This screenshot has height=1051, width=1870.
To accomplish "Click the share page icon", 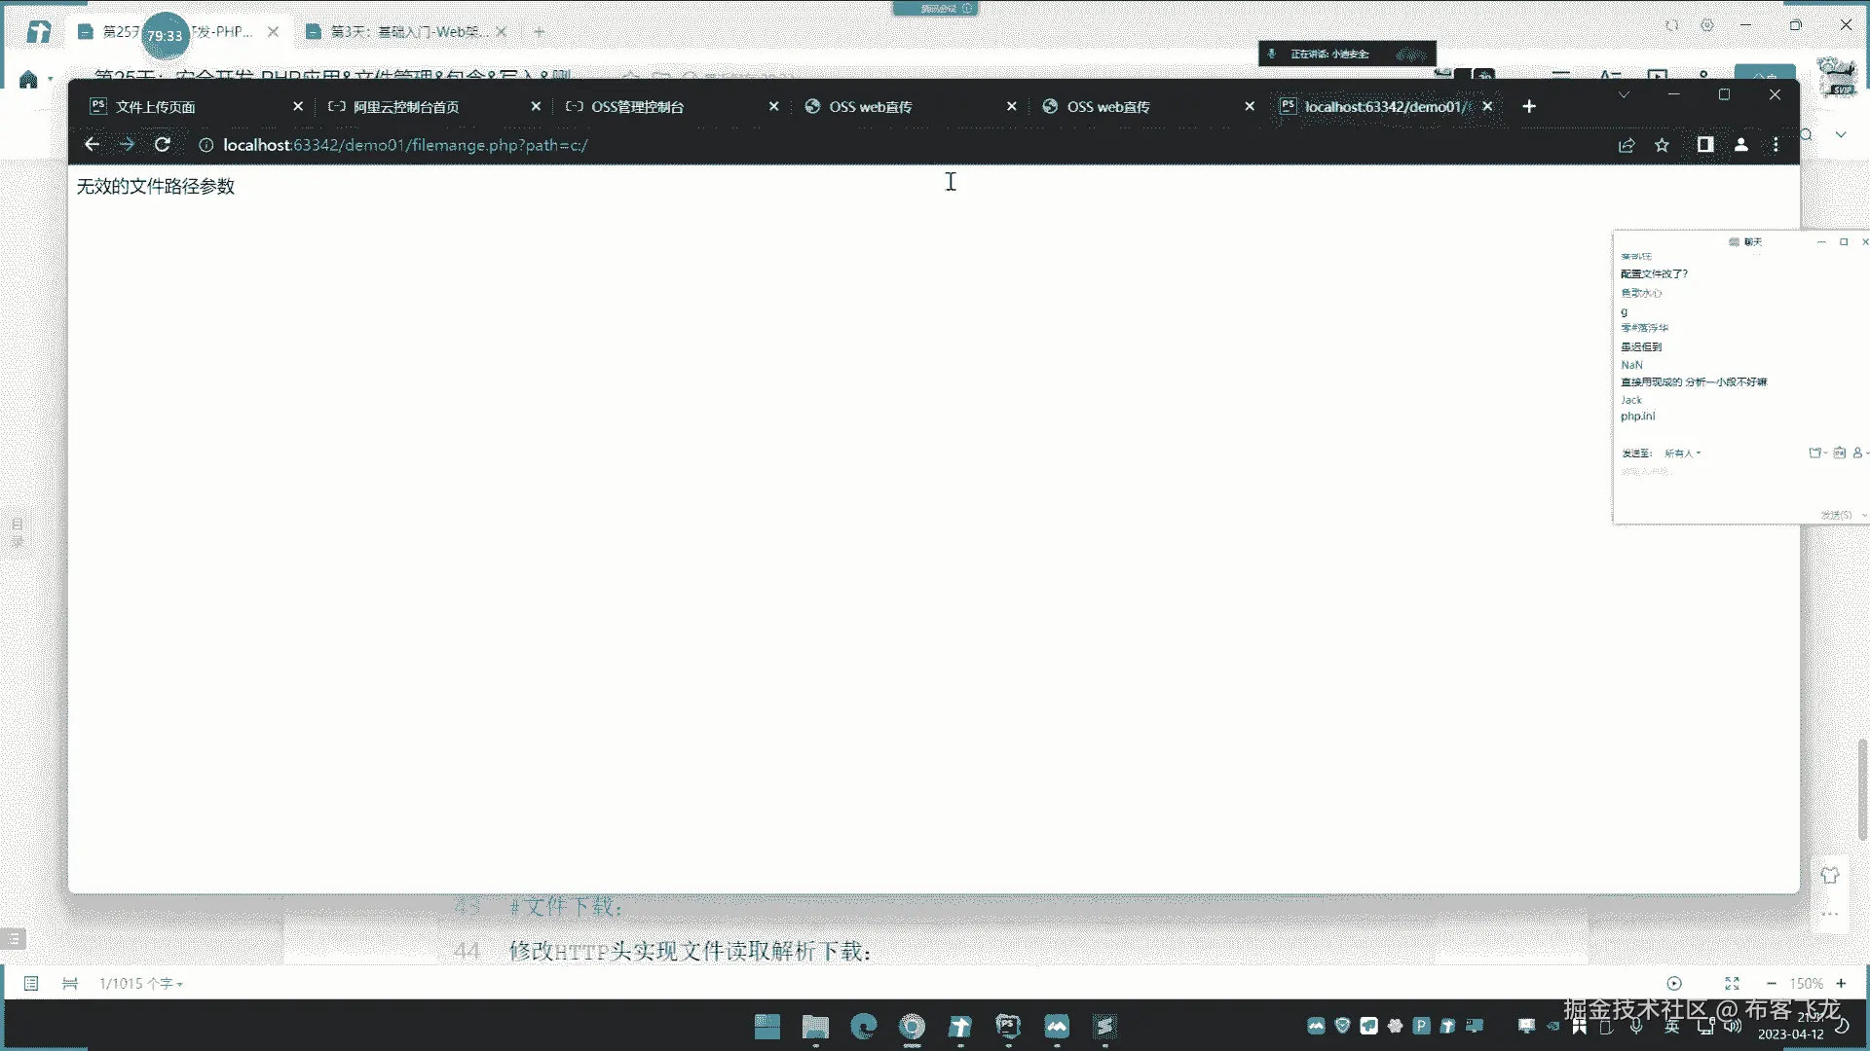I will (1627, 145).
